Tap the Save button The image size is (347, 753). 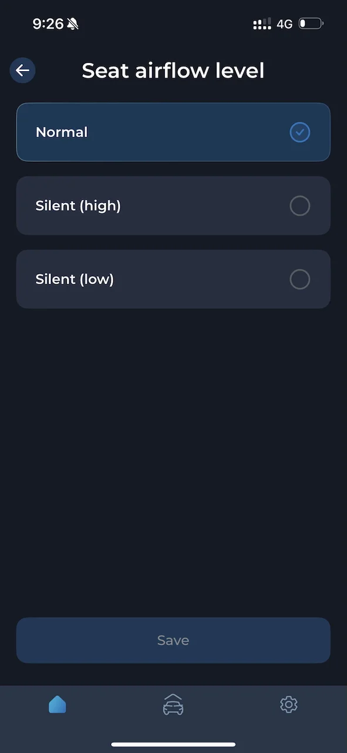click(173, 640)
